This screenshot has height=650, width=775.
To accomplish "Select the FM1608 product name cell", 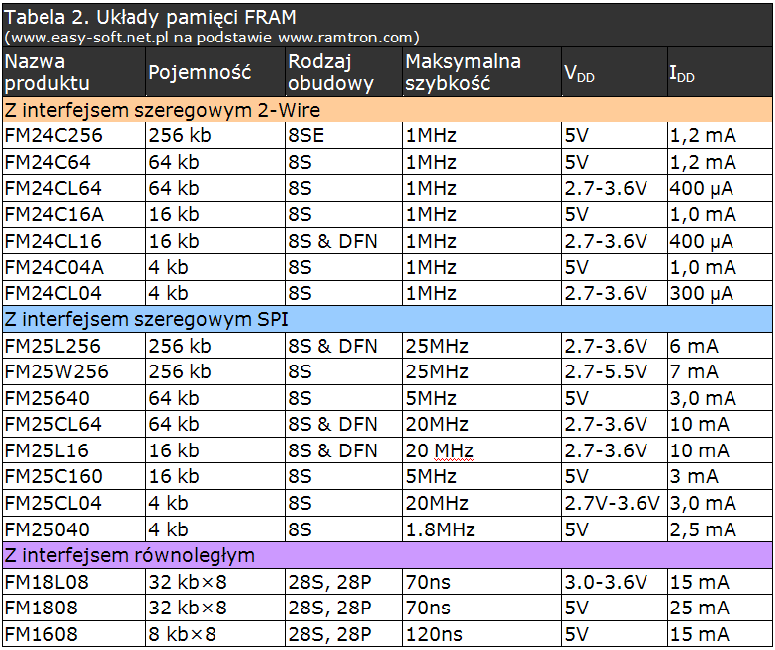I will 73,634.
